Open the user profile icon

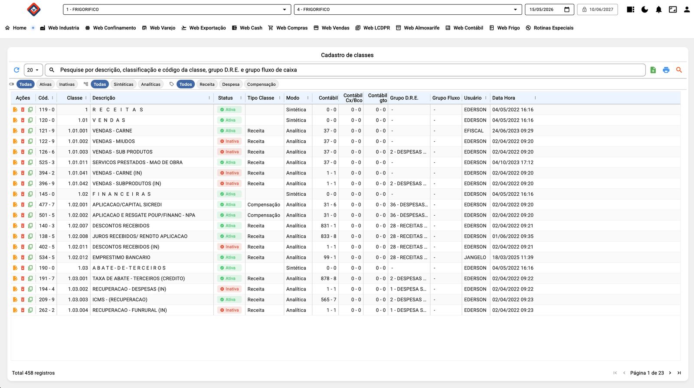(x=687, y=9)
